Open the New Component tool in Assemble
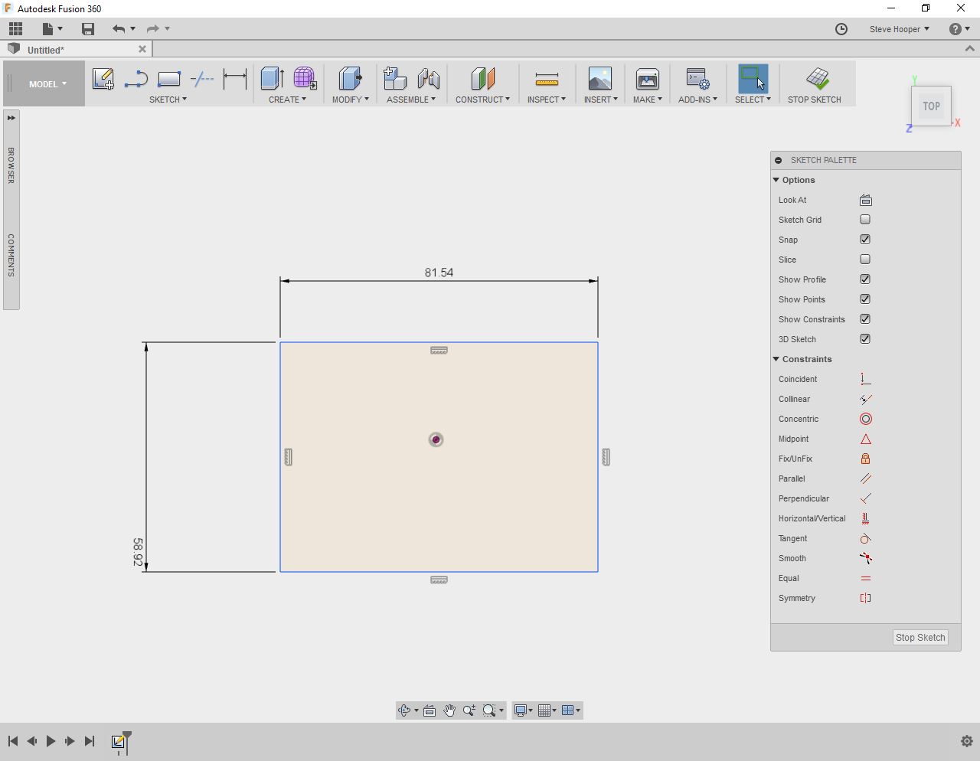 click(394, 78)
